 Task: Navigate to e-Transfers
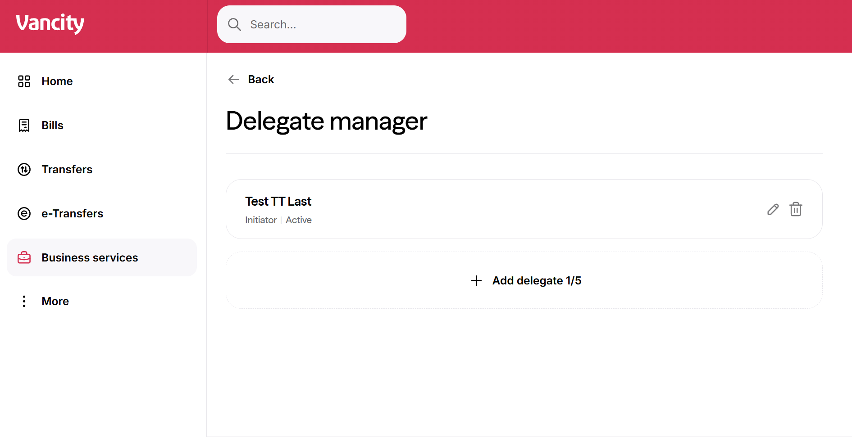(x=73, y=213)
